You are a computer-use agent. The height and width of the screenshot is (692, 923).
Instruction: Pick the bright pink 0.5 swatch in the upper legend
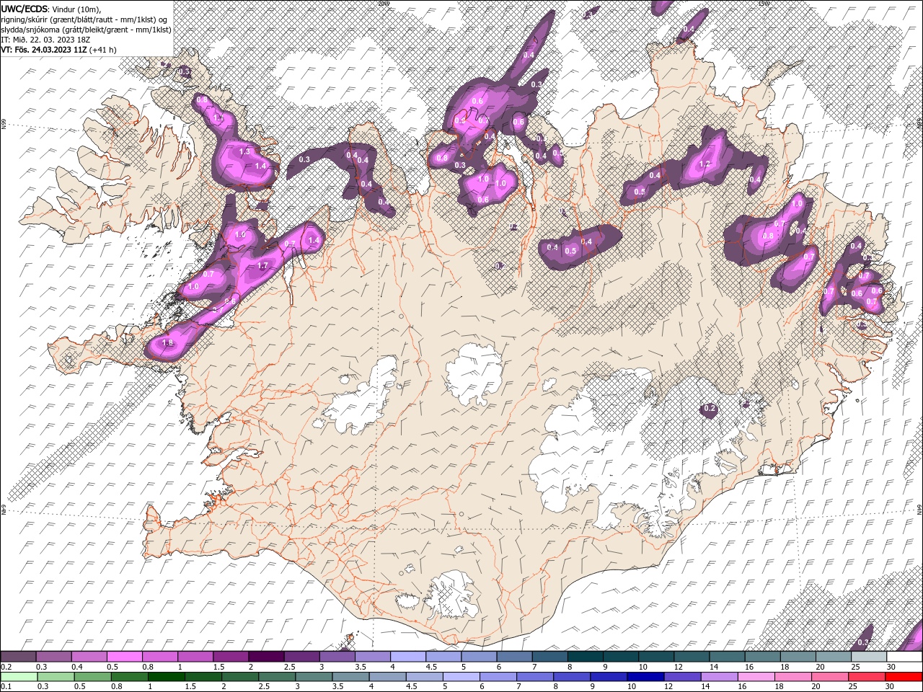click(x=124, y=657)
